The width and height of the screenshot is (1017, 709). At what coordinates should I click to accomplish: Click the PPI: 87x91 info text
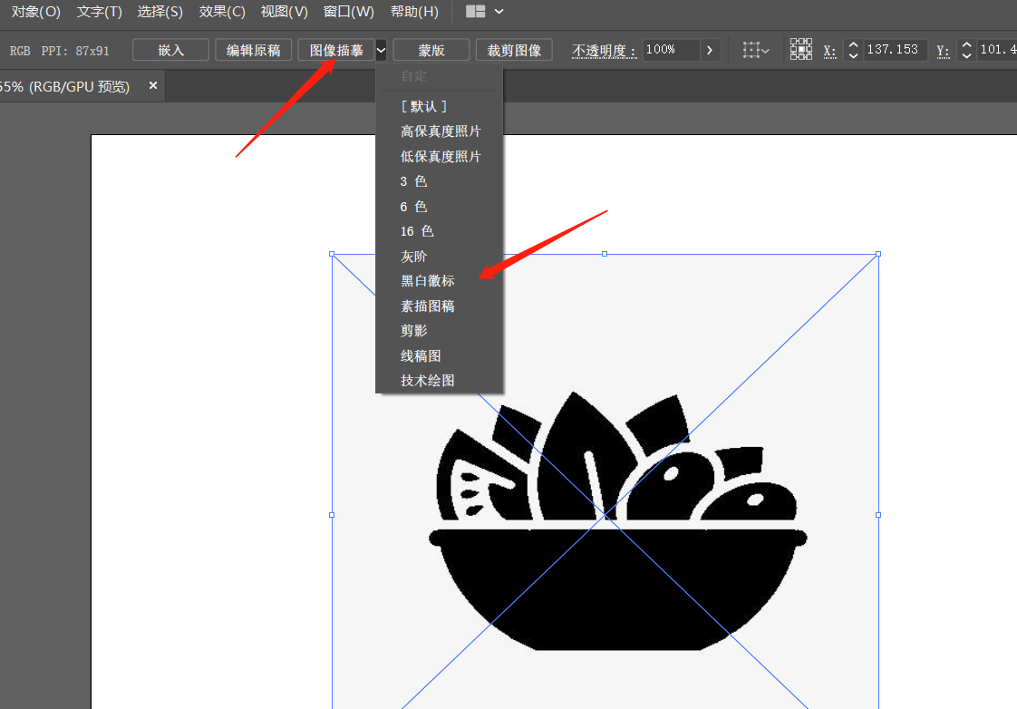click(75, 51)
